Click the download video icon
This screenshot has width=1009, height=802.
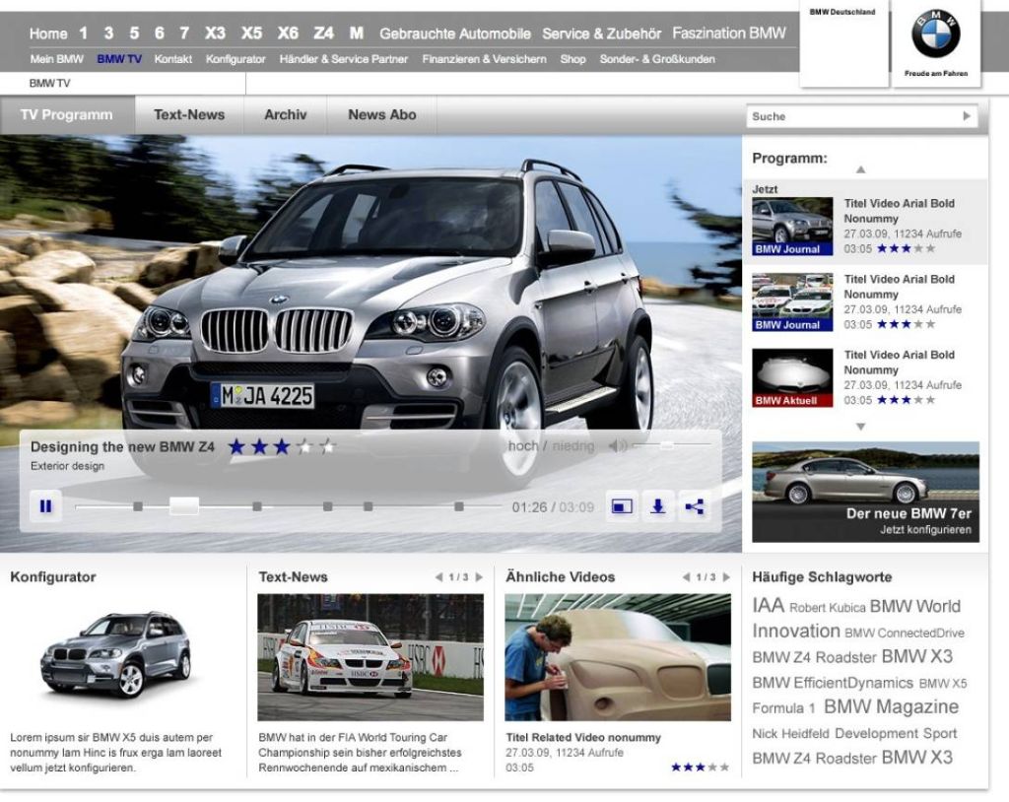pos(657,506)
